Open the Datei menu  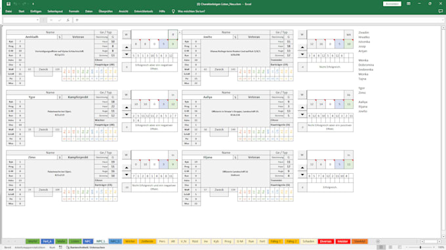coord(9,11)
